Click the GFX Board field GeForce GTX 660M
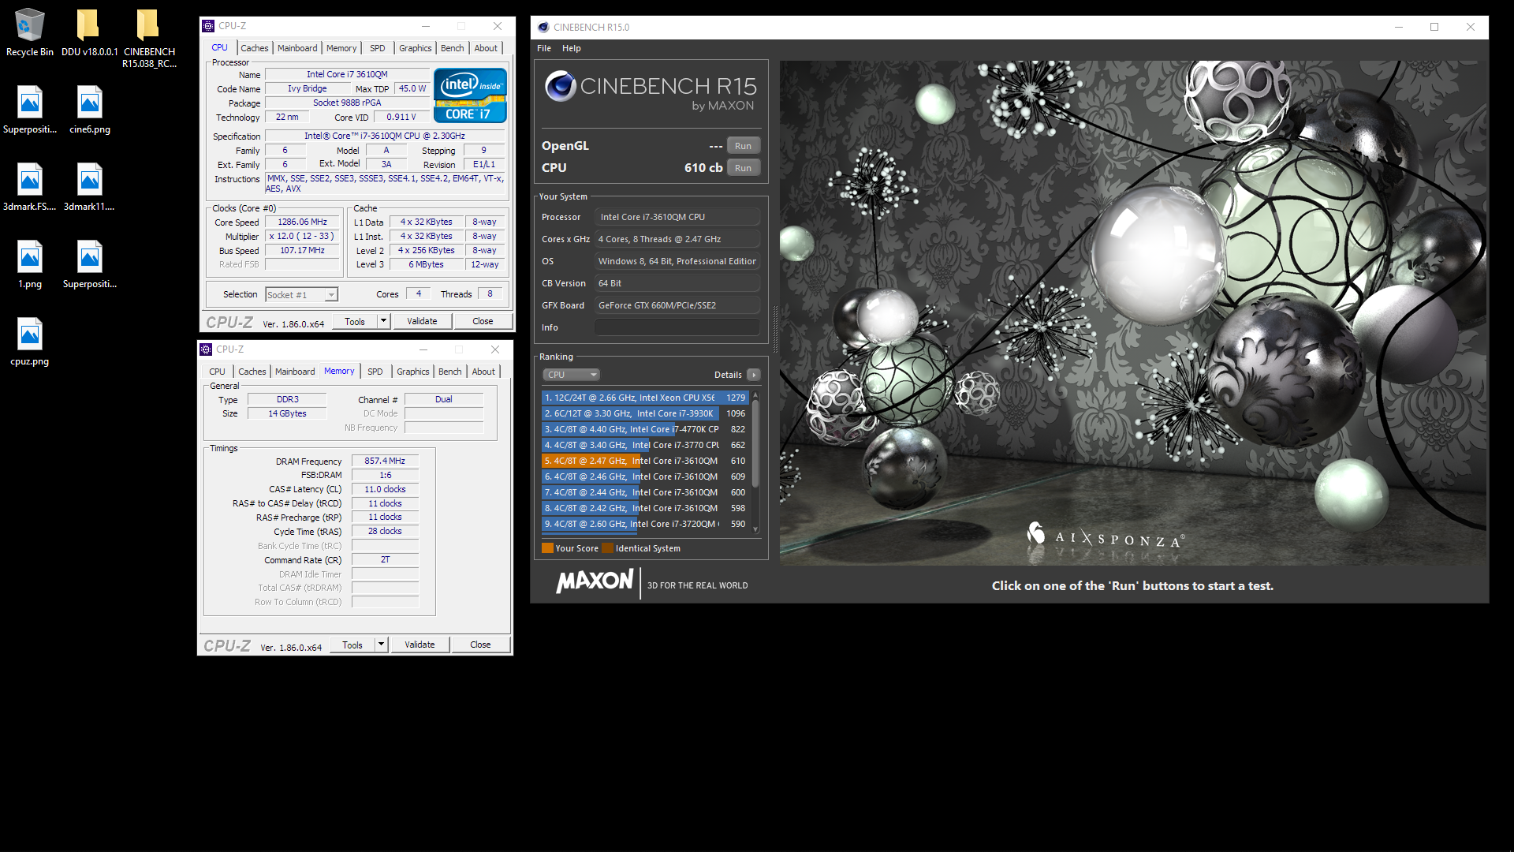Viewport: 1514px width, 852px height. tap(677, 305)
